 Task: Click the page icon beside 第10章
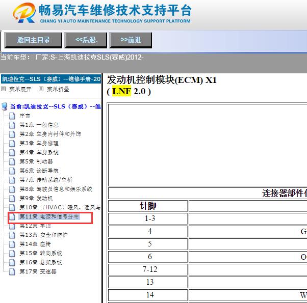(12, 207)
